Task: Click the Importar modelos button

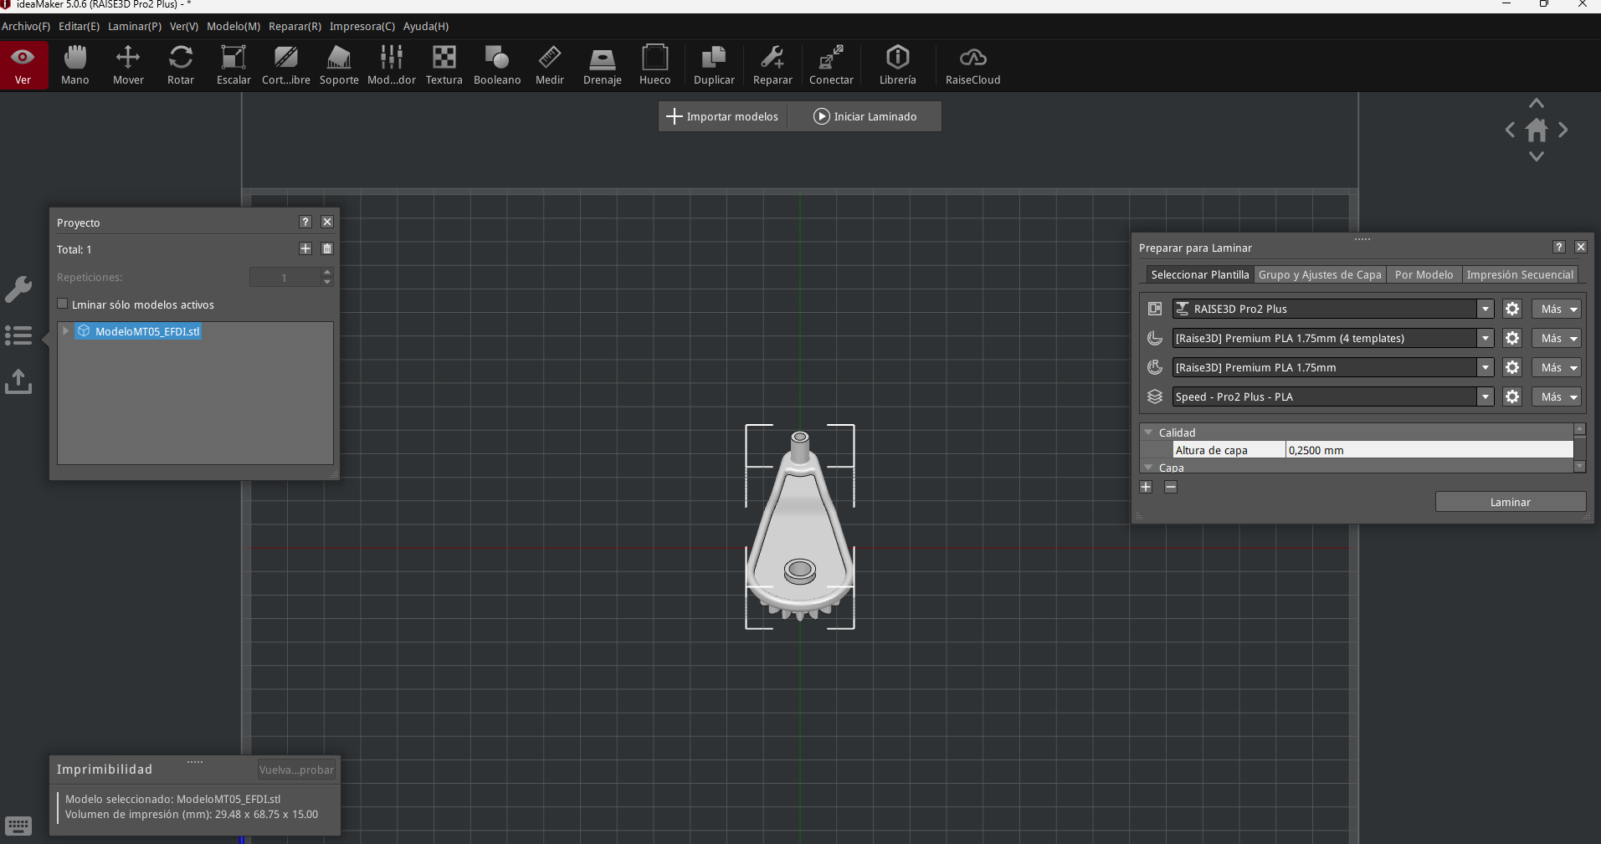Action: (723, 117)
